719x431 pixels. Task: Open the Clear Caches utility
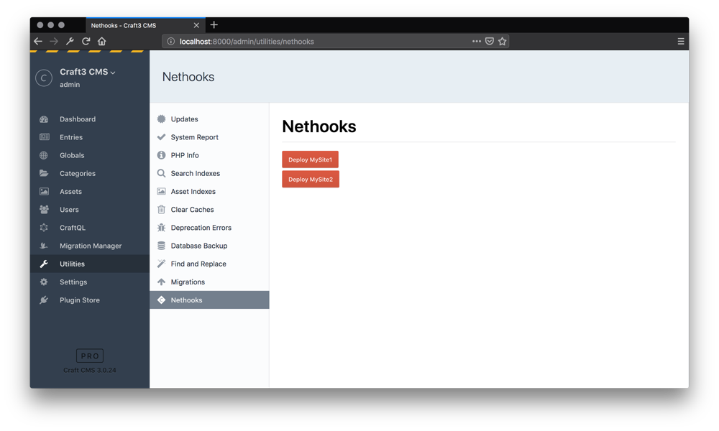209,209
